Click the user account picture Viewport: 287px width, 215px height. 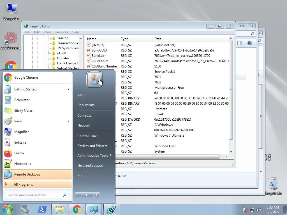tap(94, 79)
